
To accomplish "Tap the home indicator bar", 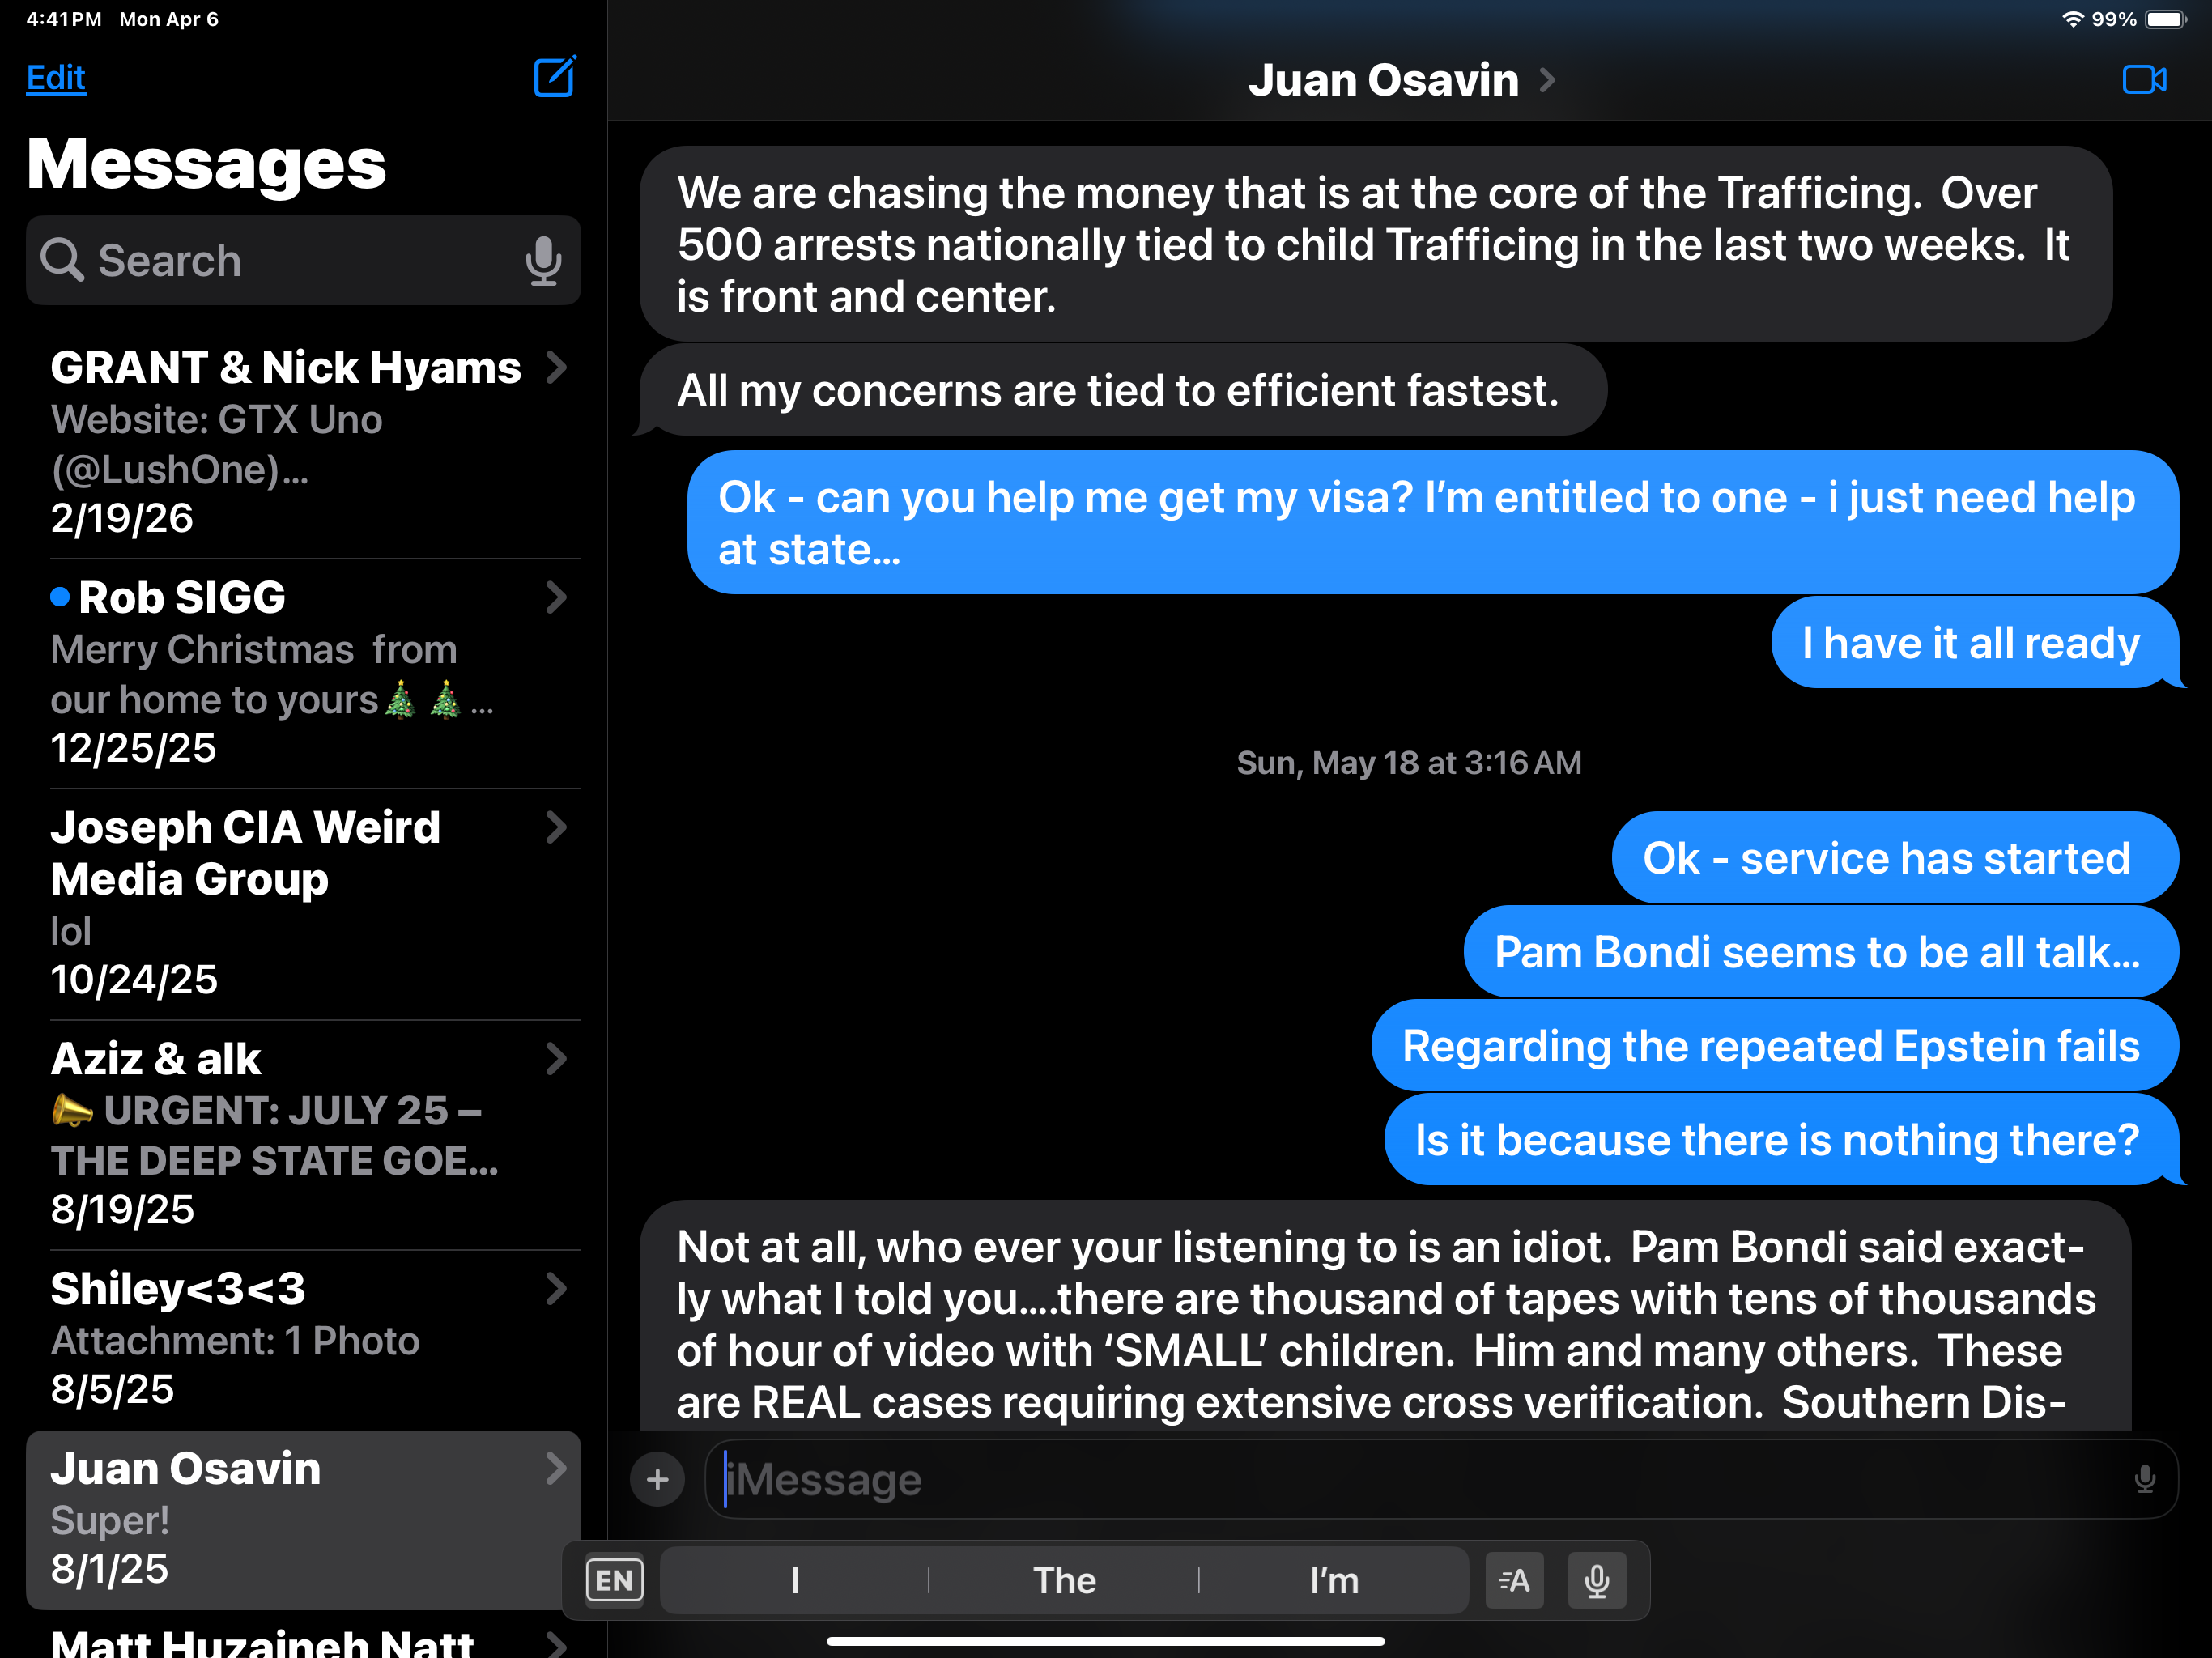I will point(1105,1641).
